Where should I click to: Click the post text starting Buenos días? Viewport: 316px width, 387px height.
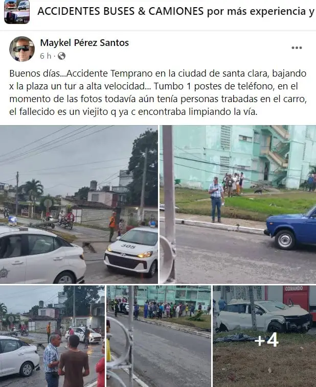(158, 92)
